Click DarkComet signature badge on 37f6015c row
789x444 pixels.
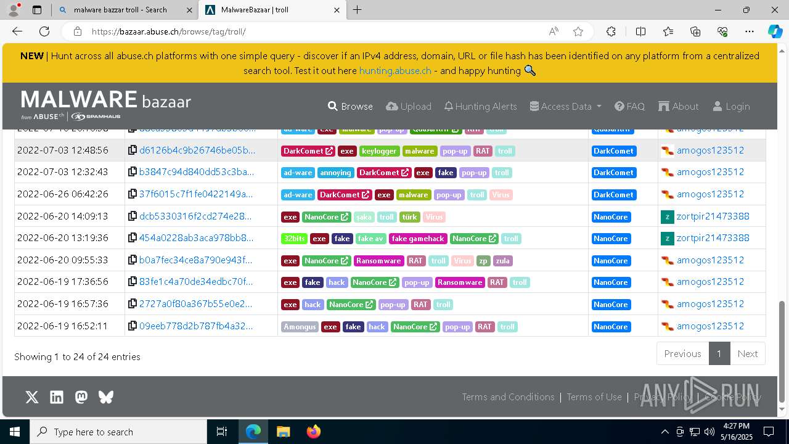tap(614, 195)
